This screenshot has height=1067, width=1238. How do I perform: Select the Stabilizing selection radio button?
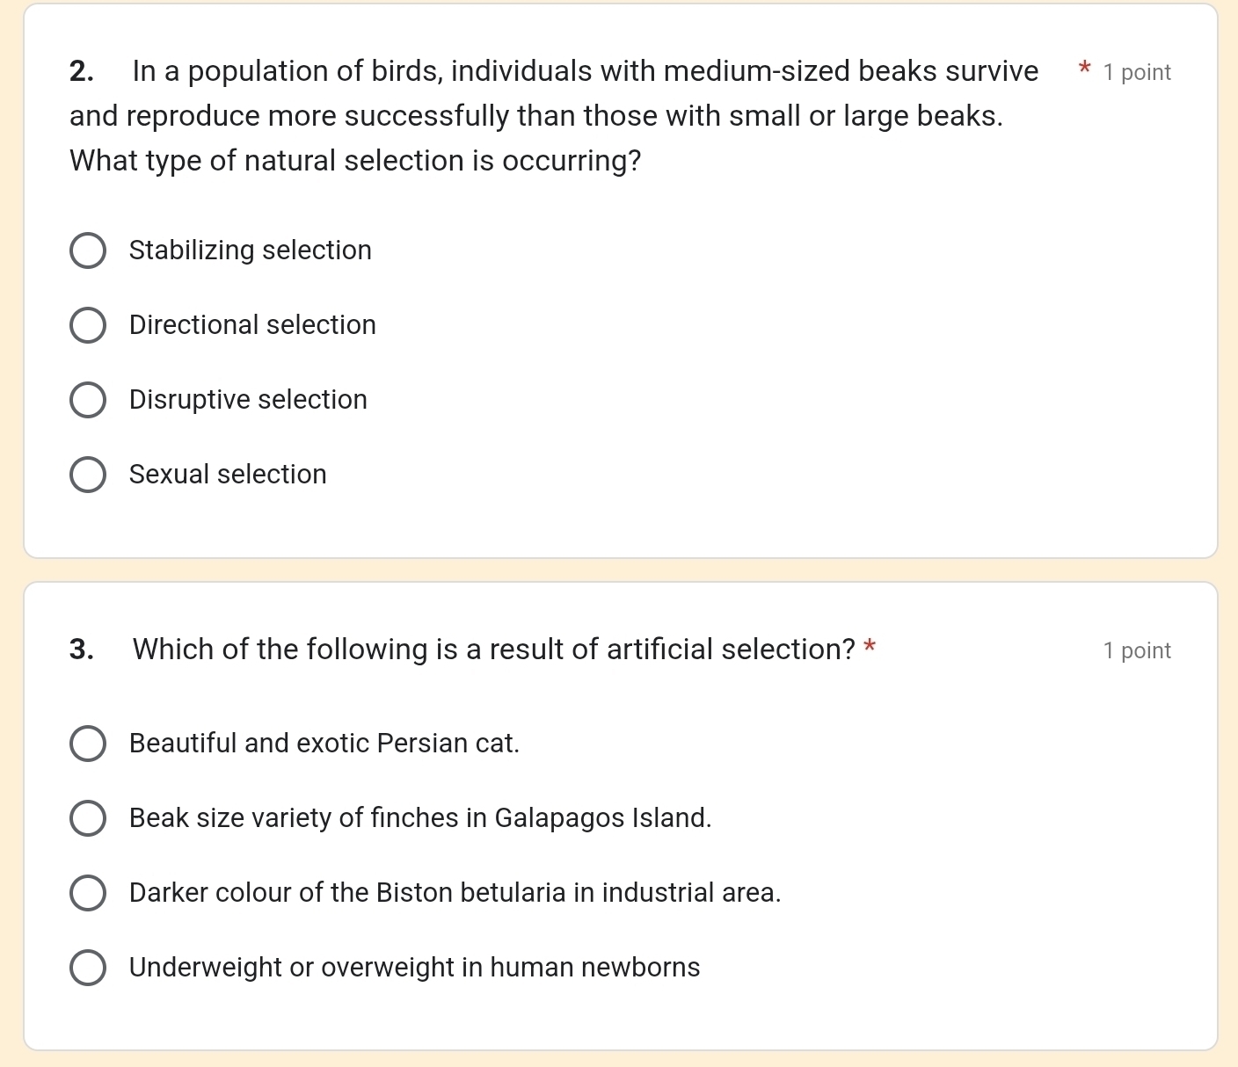tap(88, 250)
